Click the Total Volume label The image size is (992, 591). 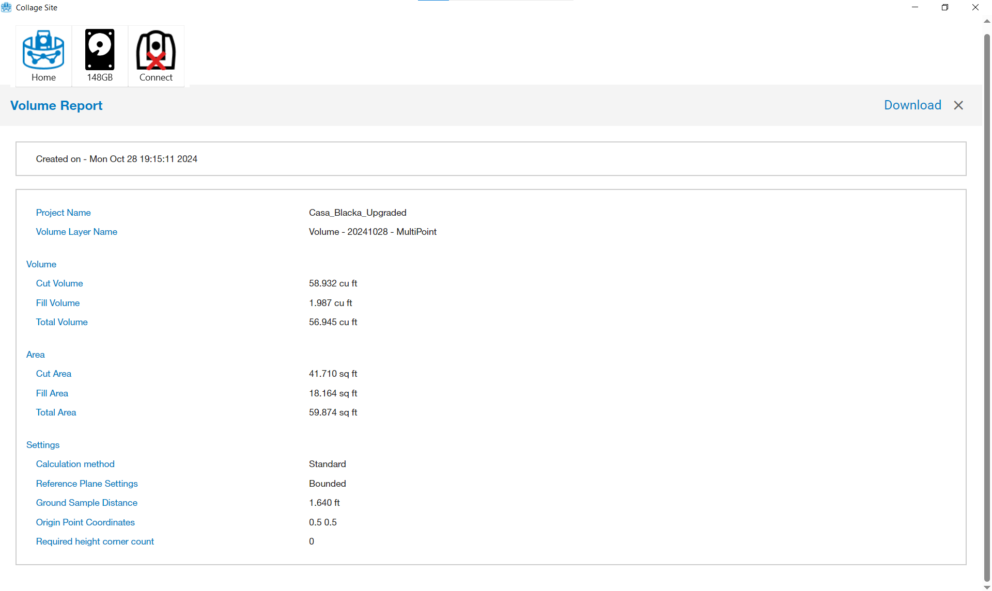point(61,322)
